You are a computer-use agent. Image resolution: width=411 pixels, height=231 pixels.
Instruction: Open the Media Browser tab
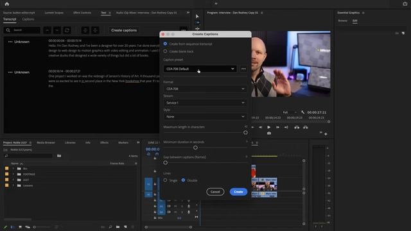[x=46, y=142]
